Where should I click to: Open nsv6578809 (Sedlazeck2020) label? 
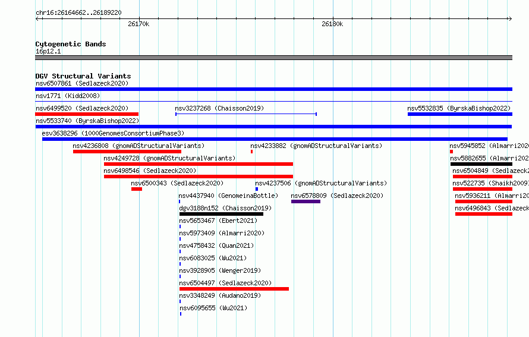337,196
